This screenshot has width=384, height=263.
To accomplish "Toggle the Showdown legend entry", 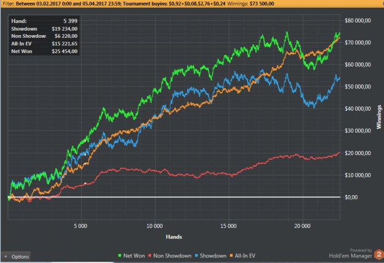I will (x=211, y=256).
